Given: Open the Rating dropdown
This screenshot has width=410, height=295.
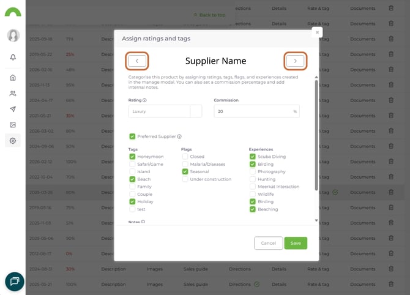Looking at the screenshot, I should pyautogui.click(x=196, y=111).
